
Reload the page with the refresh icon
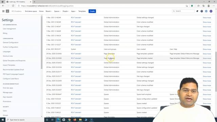[13, 6]
